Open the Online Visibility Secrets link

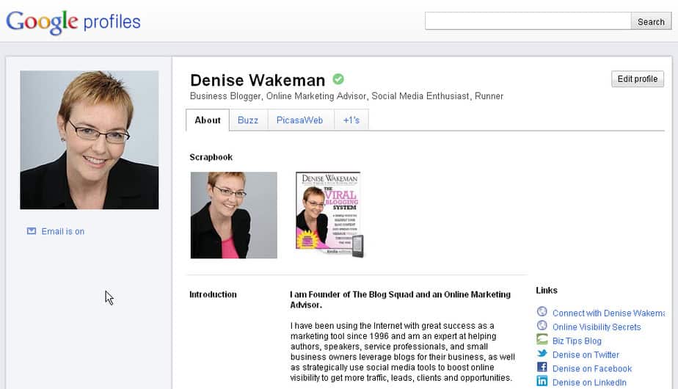(597, 327)
